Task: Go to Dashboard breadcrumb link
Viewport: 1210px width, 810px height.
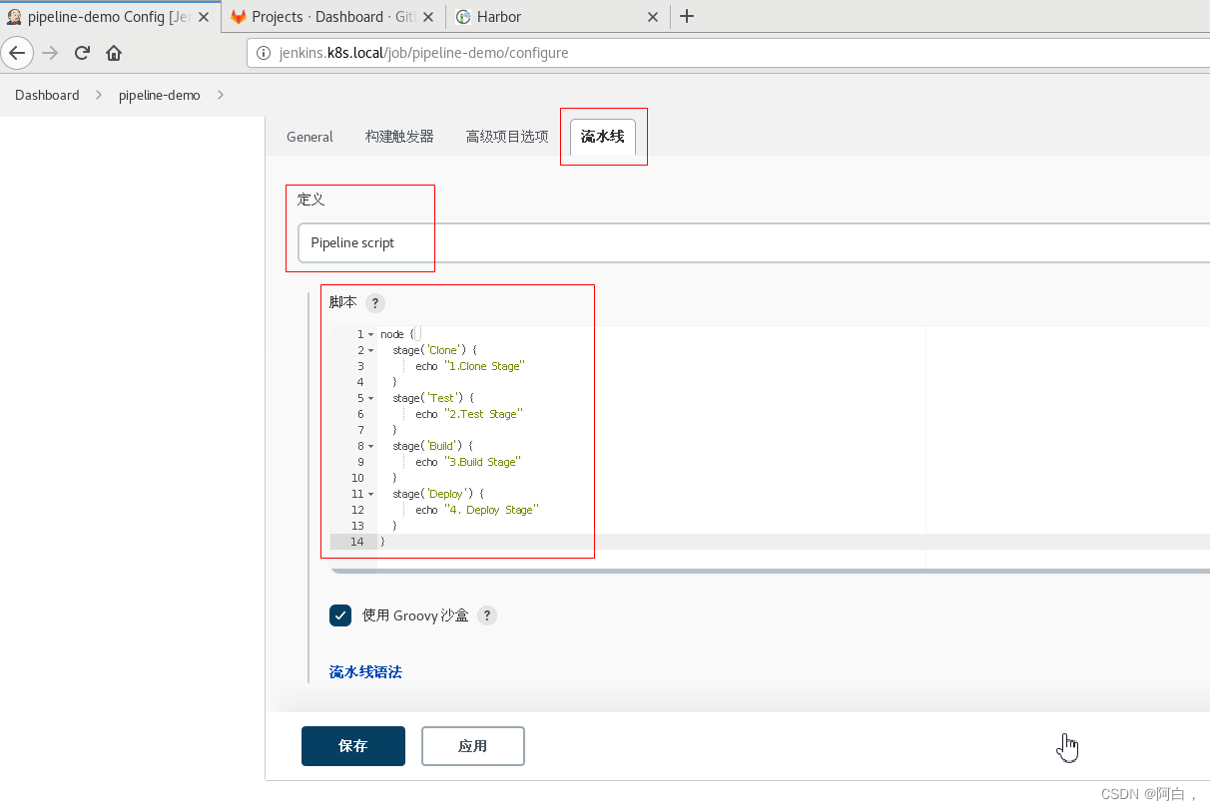Action: [47, 95]
